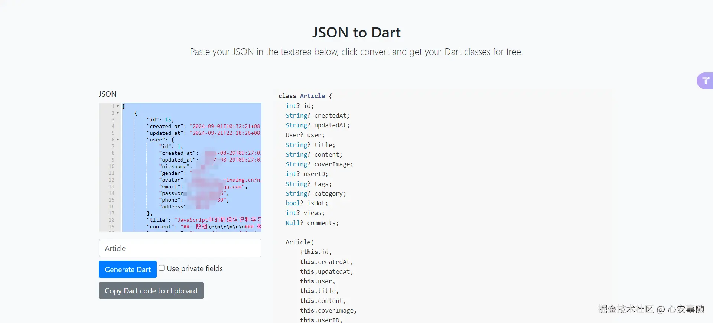Screen dimensions: 713x323
Task: Click line number 17 in the gutter
Action: point(111,213)
